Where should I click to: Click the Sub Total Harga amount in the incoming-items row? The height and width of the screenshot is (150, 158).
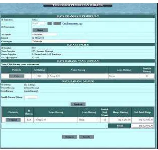[146, 120]
